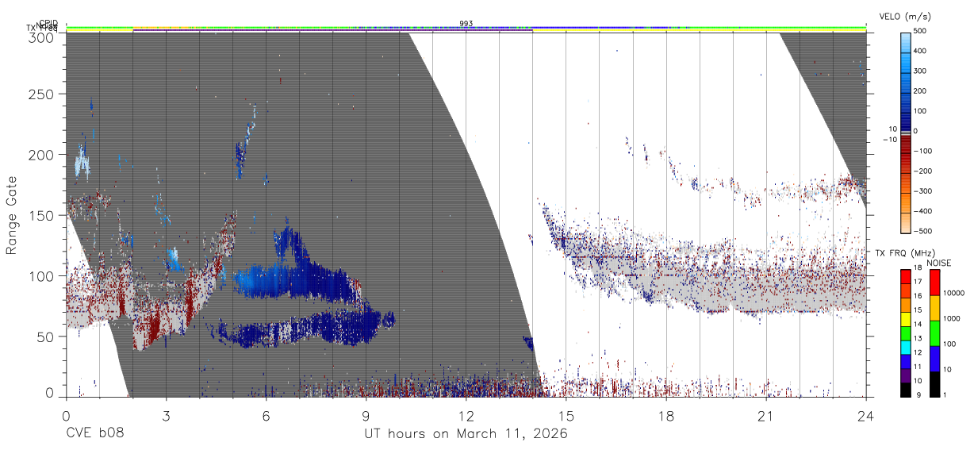Click the hour 21 tick on time axis
Image resolution: width=974 pixels, height=450 pixels.
pos(766,415)
